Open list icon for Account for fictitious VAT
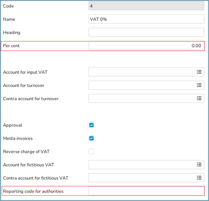The width and height of the screenshot is (209, 201). [x=199, y=164]
